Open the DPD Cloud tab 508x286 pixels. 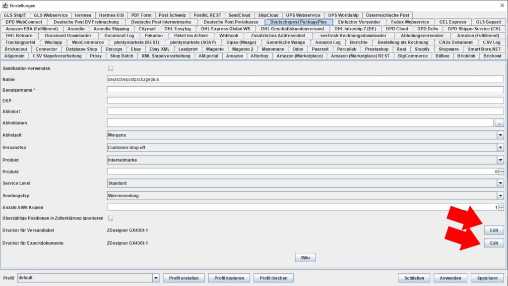click(397, 29)
